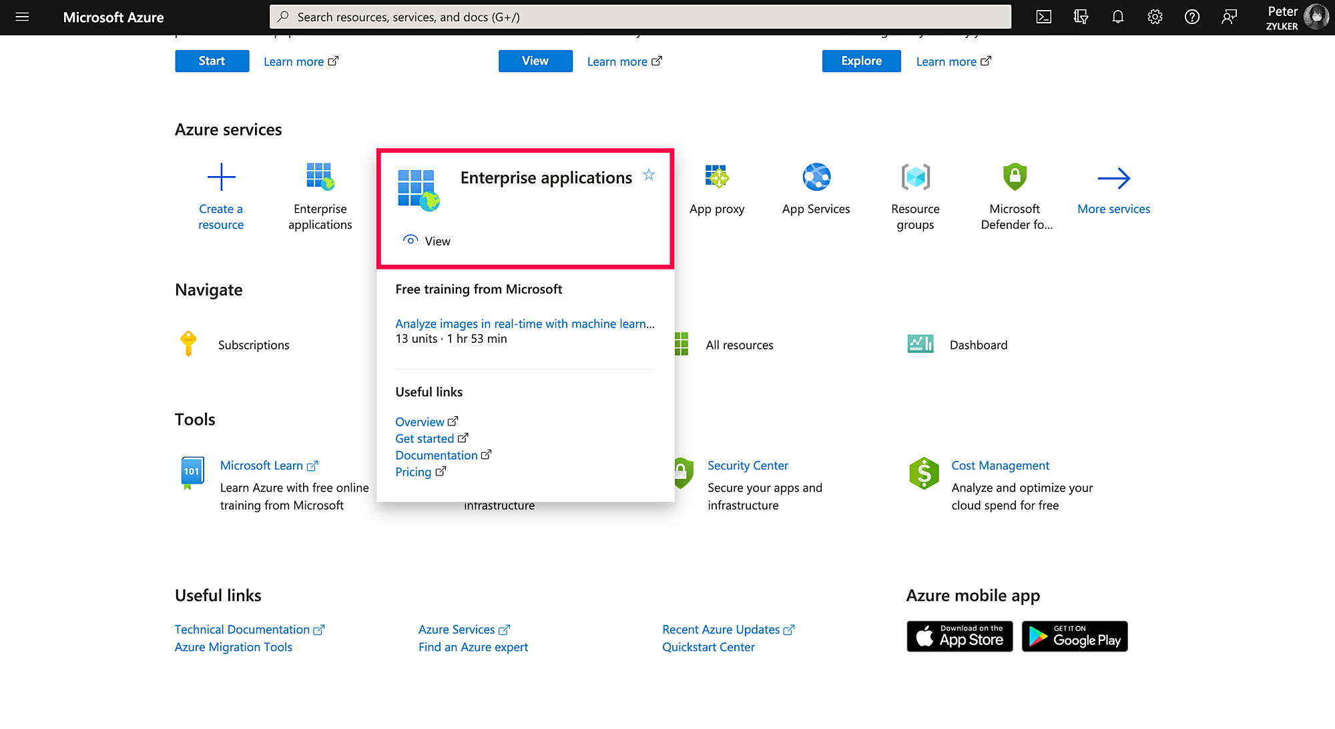The image size is (1335, 729).
Task: Open the Pricing useful link
Action: pyautogui.click(x=413, y=472)
